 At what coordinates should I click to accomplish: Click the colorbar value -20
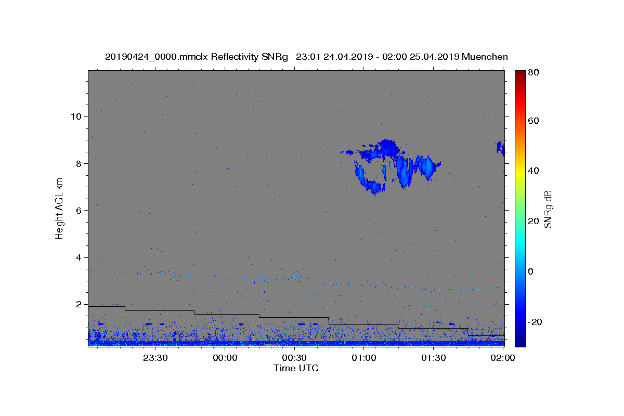pyautogui.click(x=535, y=322)
